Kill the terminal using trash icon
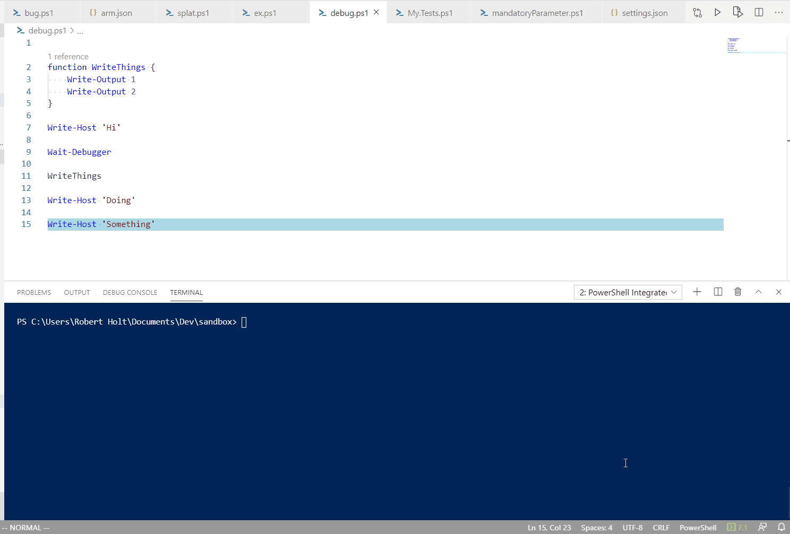The height and width of the screenshot is (534, 790). pos(737,292)
